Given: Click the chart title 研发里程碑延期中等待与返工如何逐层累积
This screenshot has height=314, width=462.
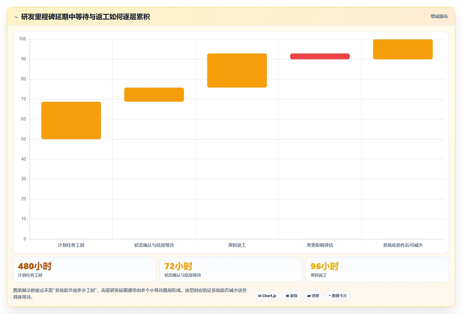Looking at the screenshot, I should 85,17.
